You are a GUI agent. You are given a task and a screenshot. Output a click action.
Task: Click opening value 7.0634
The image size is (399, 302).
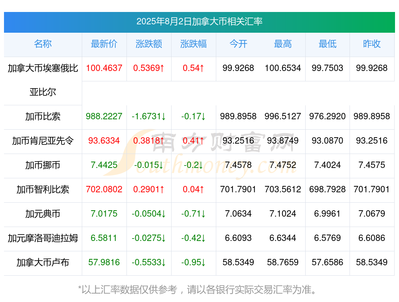point(238,214)
